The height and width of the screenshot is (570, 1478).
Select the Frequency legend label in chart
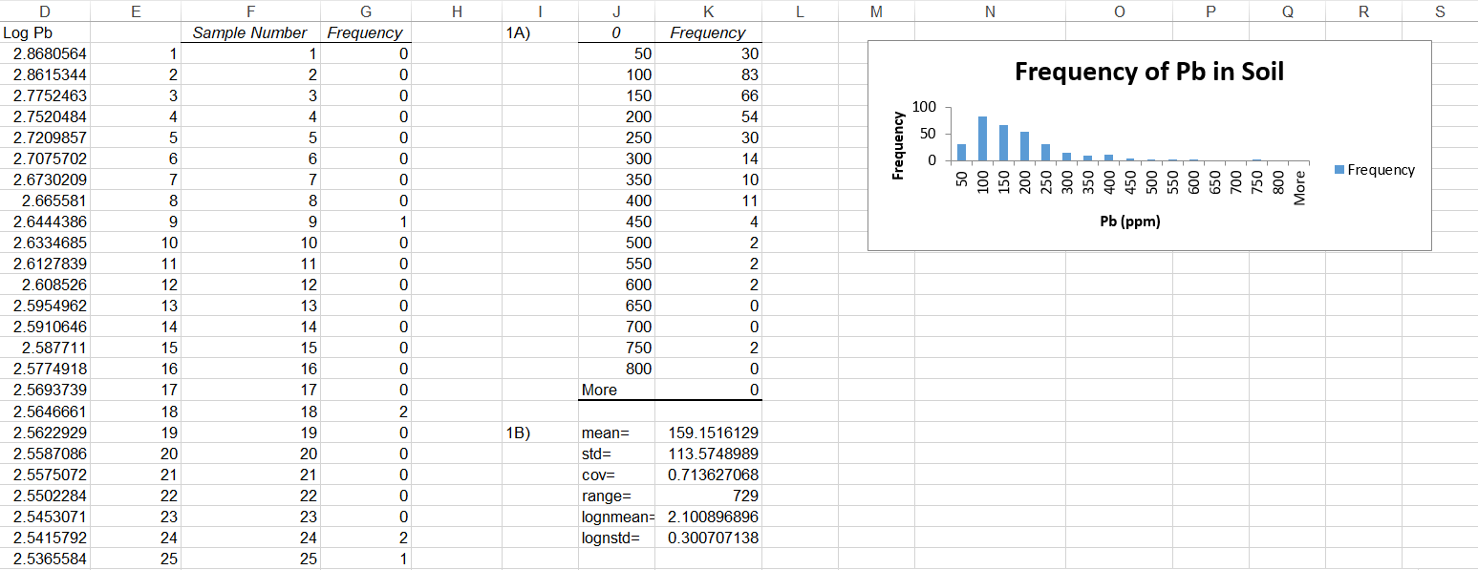1381,170
